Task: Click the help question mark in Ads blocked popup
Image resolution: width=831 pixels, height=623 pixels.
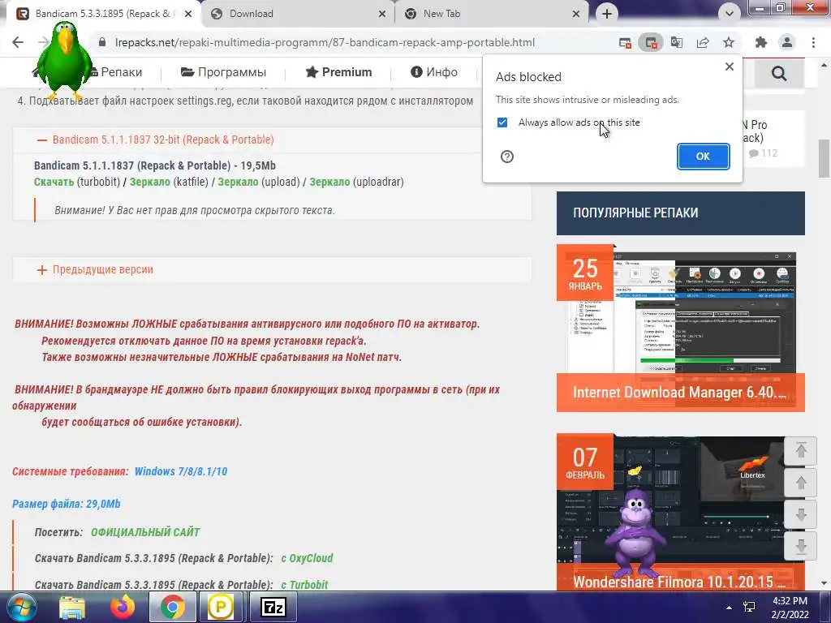Action: tap(507, 157)
